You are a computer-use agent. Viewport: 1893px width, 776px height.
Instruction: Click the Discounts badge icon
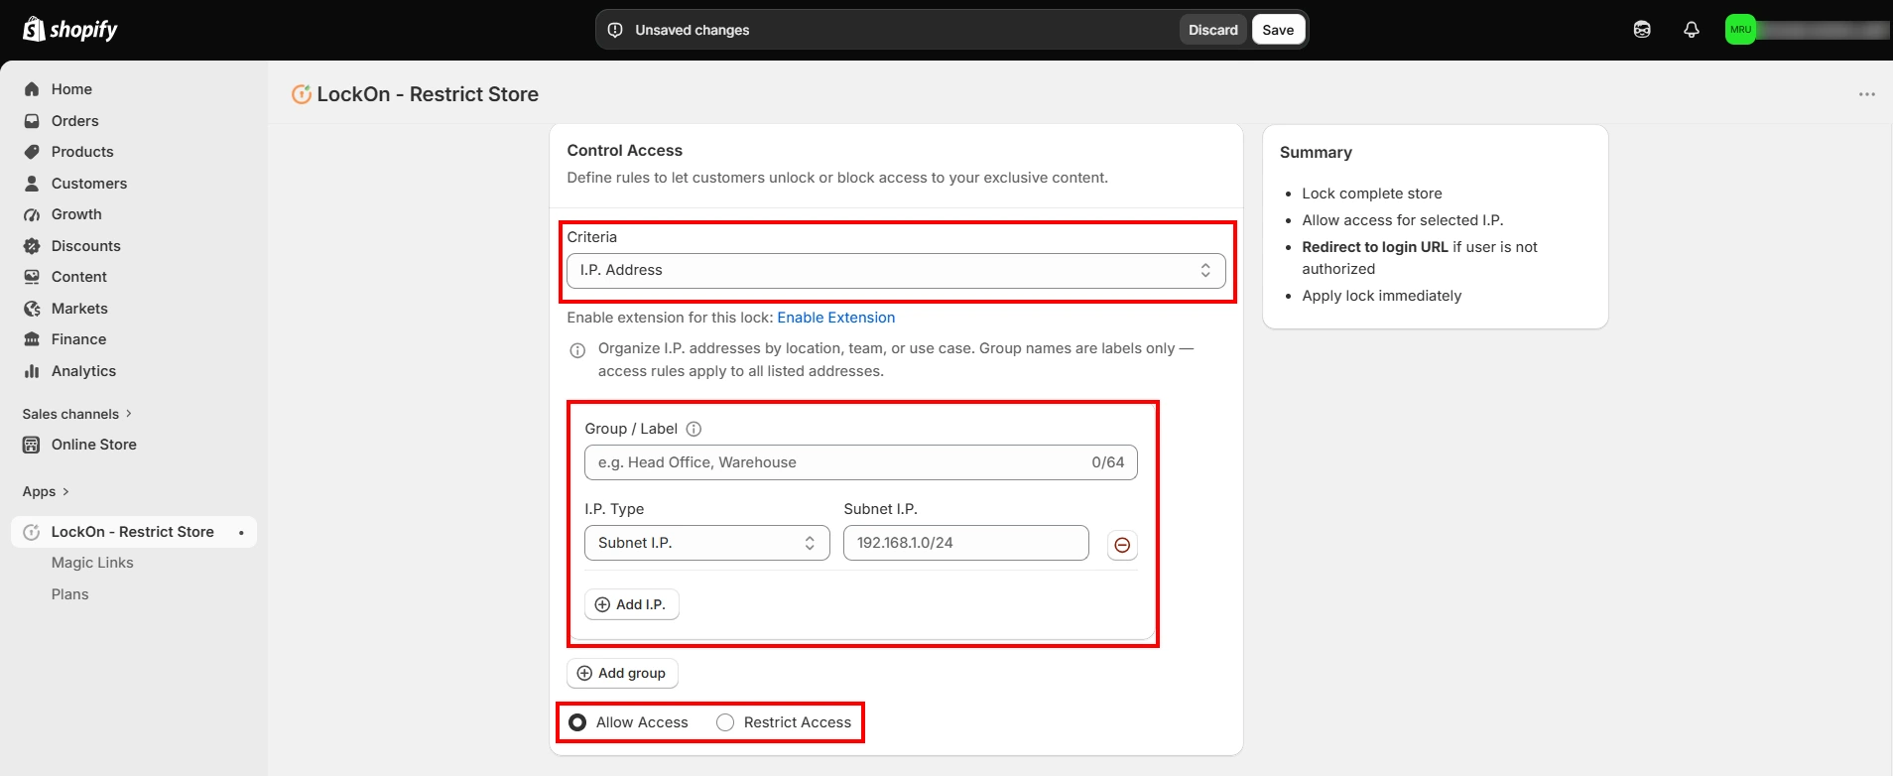point(32,246)
